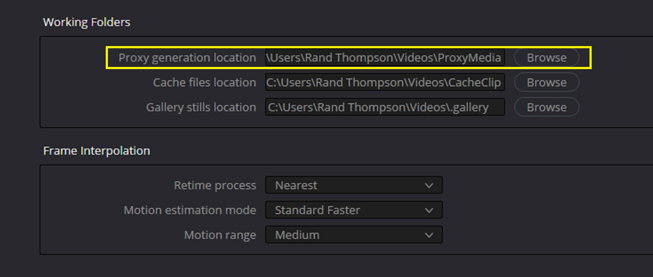Browse for the Proxy generation location
This screenshot has width=653, height=277.
tap(546, 58)
